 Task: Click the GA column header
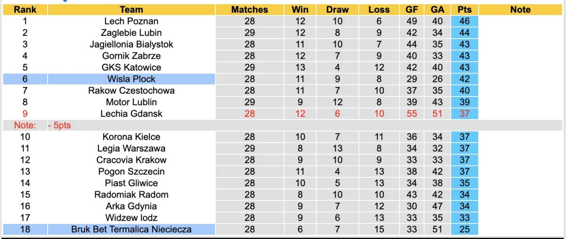pos(437,9)
